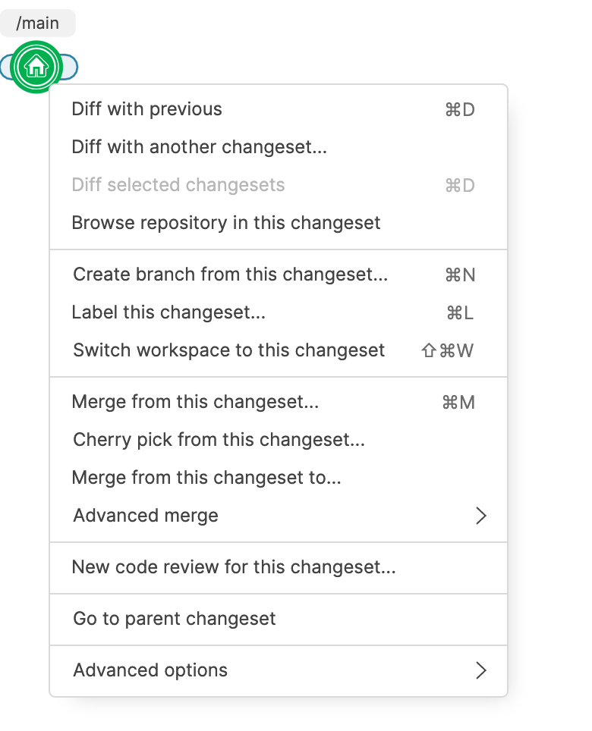This screenshot has height=731, width=592.
Task: Click the Advanced options chevron arrow
Action: pyautogui.click(x=480, y=670)
